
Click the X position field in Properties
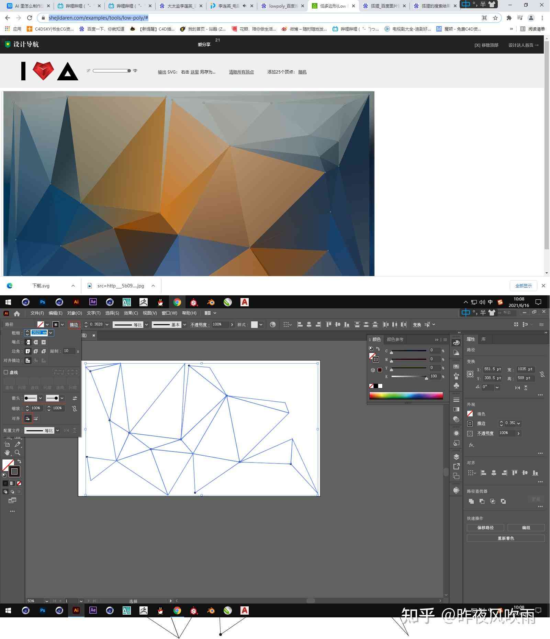(492, 369)
